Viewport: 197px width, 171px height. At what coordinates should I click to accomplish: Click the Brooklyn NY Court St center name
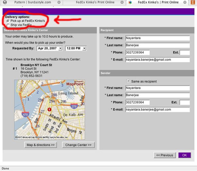click(x=36, y=65)
